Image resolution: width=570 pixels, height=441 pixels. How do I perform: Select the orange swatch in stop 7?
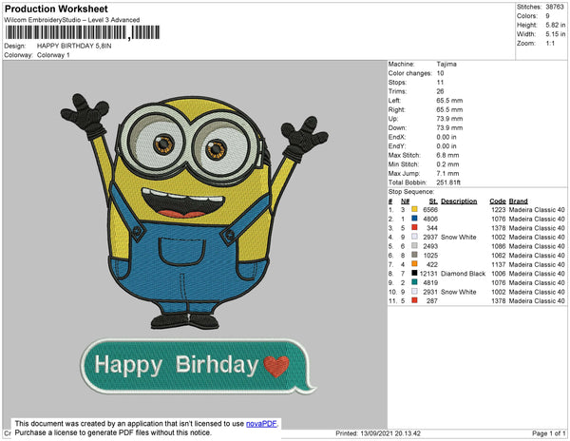[x=415, y=264]
